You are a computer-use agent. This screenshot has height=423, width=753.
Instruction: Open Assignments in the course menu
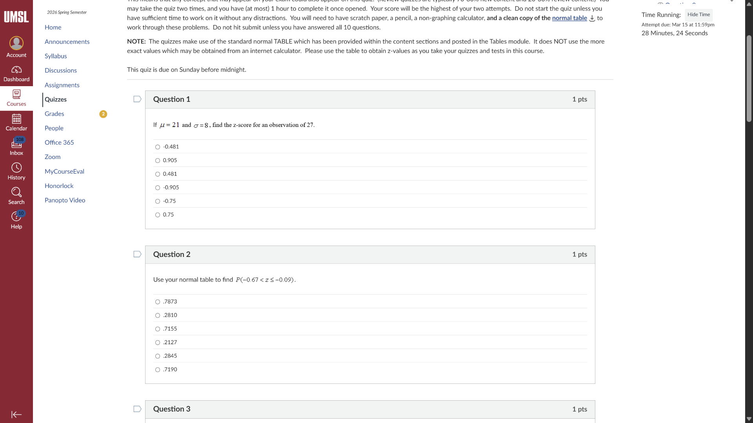[62, 85]
